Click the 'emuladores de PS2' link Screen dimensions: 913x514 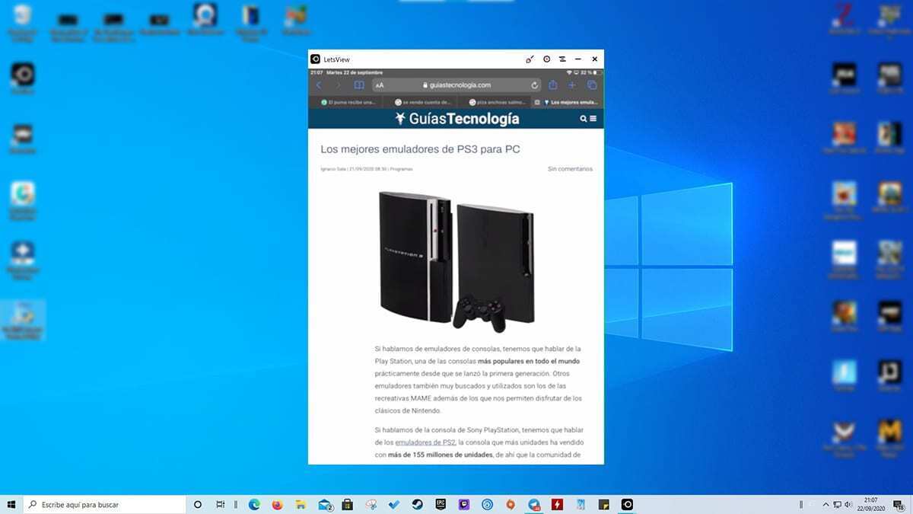point(425,442)
